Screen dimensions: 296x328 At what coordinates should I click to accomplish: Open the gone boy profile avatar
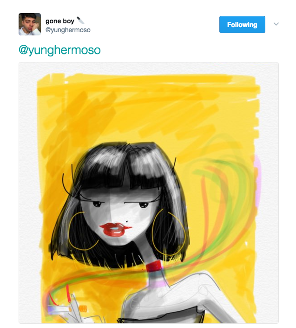[x=30, y=24]
